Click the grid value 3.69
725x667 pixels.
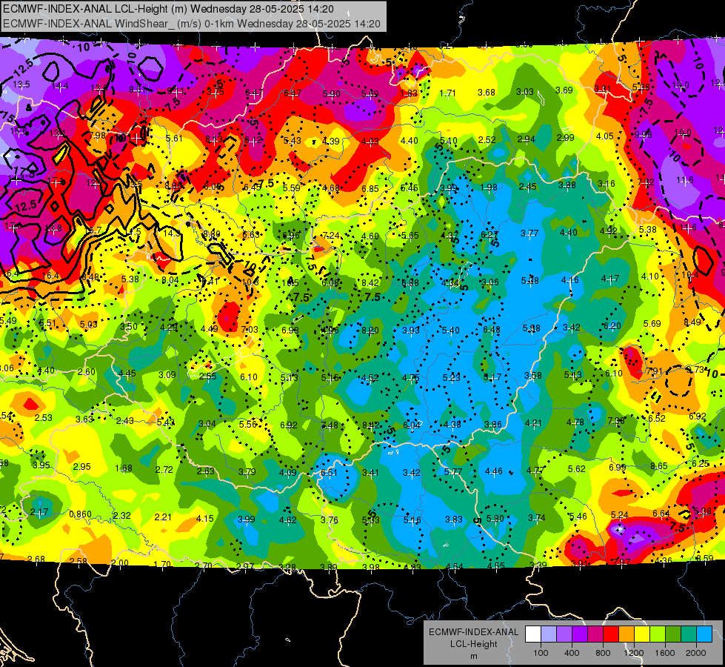564,90
